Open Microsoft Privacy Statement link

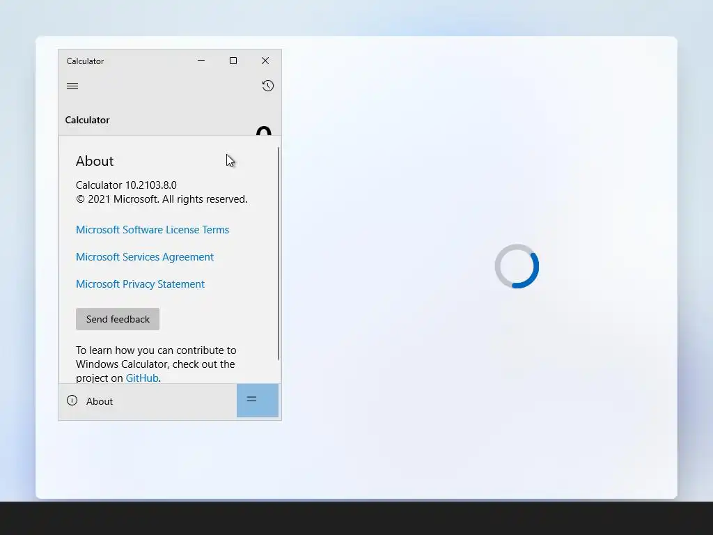[140, 284]
